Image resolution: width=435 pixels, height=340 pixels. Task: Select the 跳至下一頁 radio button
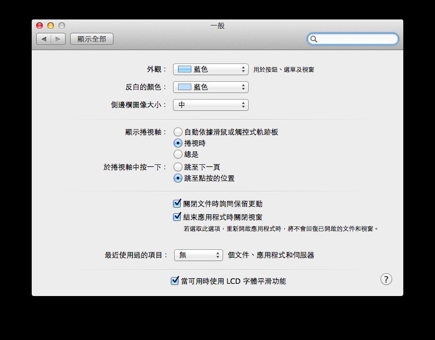pyautogui.click(x=178, y=167)
